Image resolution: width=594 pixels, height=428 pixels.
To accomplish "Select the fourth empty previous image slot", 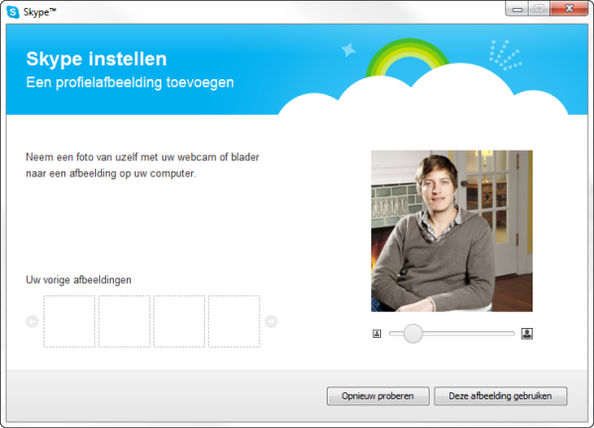I will (234, 321).
